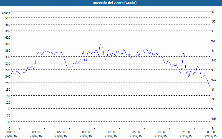
Task: Select the 510 value on the degree axis
Action: [x=8, y=18]
